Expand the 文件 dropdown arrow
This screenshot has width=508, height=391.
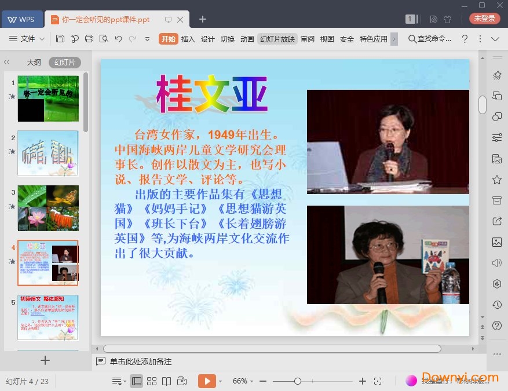42,39
